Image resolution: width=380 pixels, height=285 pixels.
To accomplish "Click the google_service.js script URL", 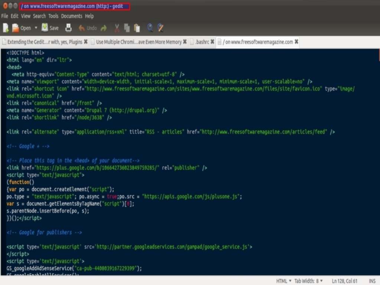I will point(172,247).
